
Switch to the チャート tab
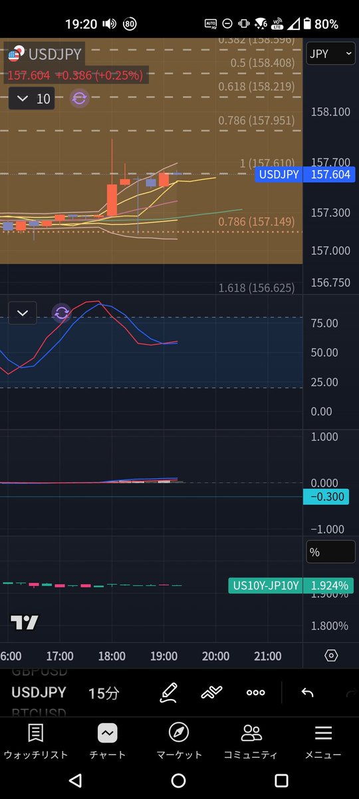[x=108, y=741]
